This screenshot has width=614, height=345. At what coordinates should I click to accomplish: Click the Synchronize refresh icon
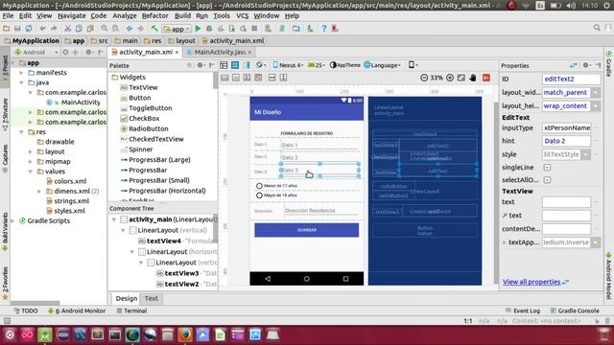[29, 28]
